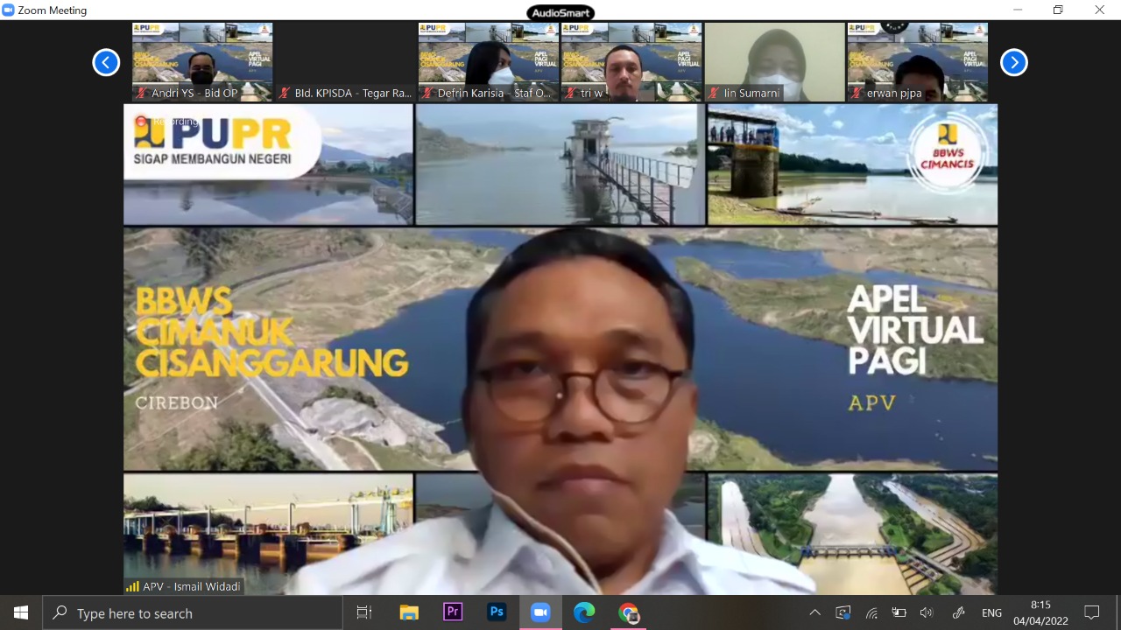Viewport: 1121px width, 630px height.
Task: Restore down the Zoom Meeting window
Action: pos(1059,10)
